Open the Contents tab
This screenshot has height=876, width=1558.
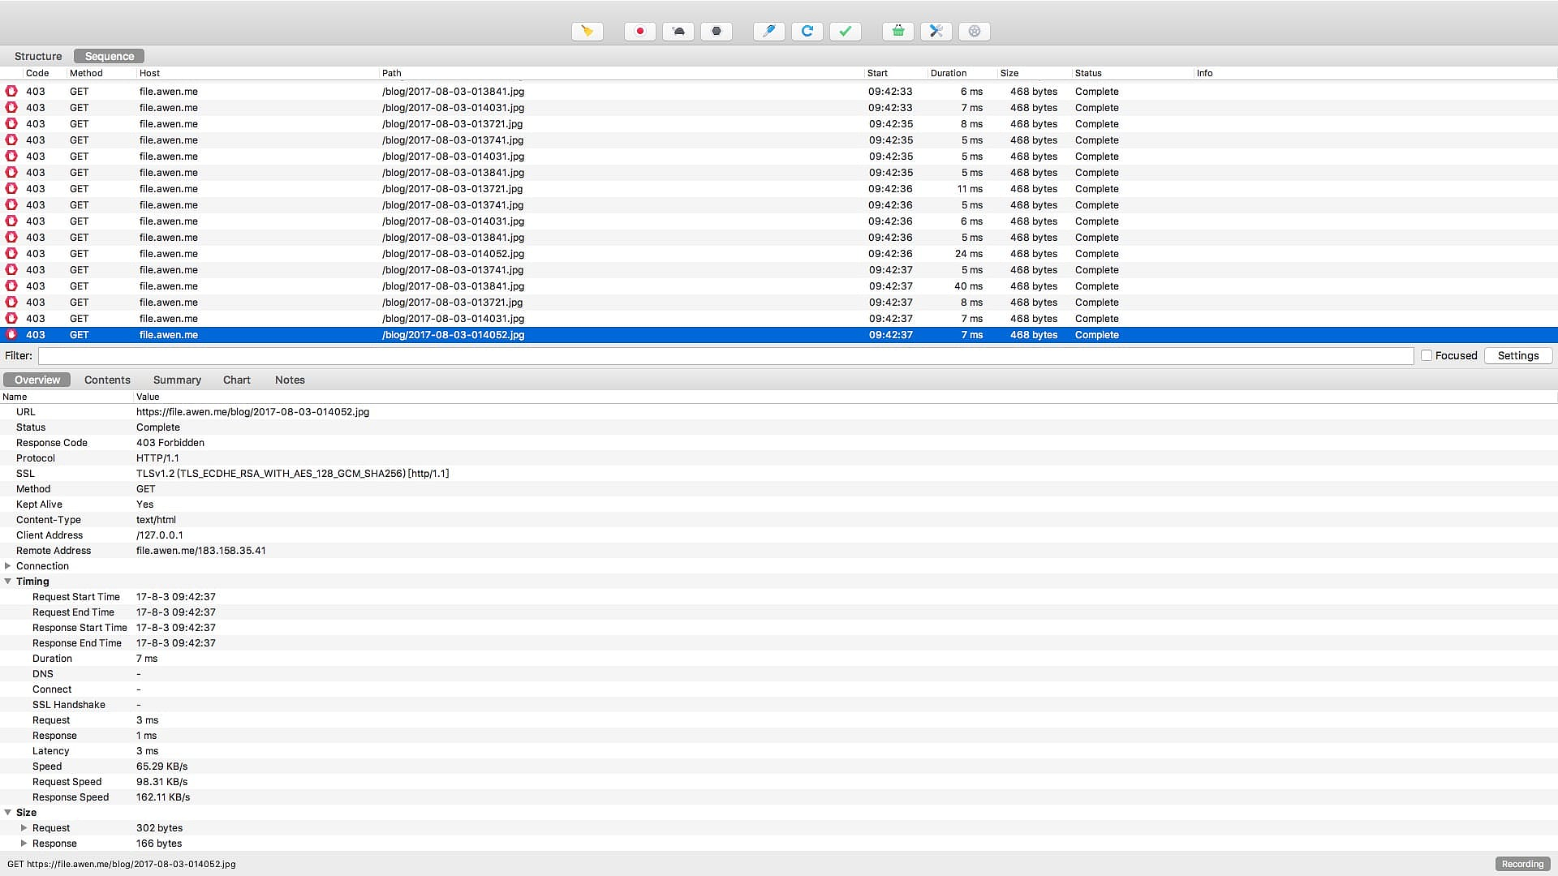(x=107, y=380)
